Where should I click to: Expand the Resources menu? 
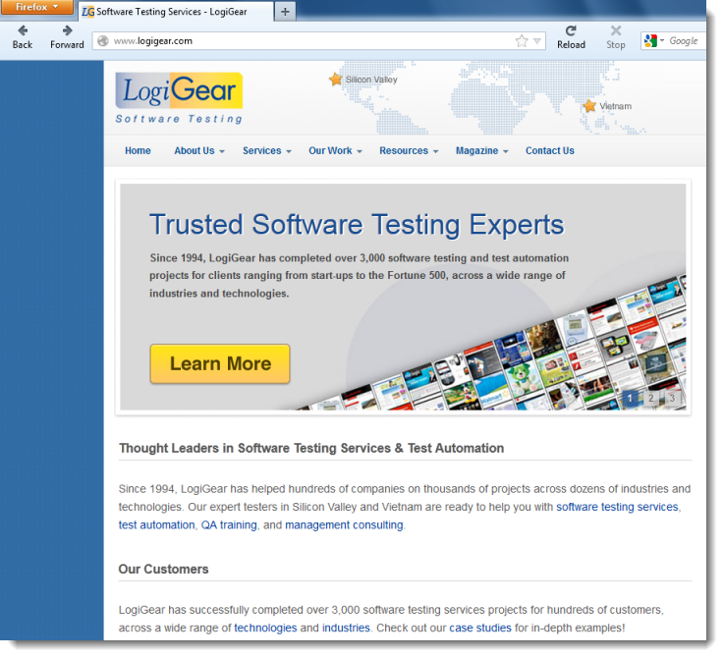pos(409,150)
